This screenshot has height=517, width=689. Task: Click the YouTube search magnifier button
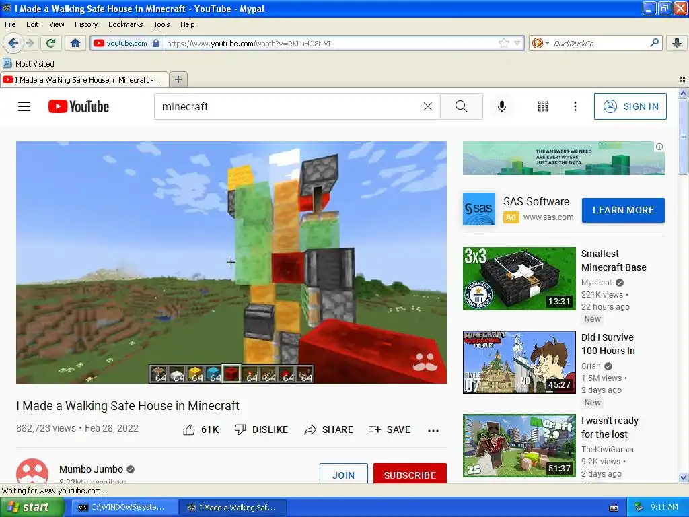pyautogui.click(x=462, y=106)
